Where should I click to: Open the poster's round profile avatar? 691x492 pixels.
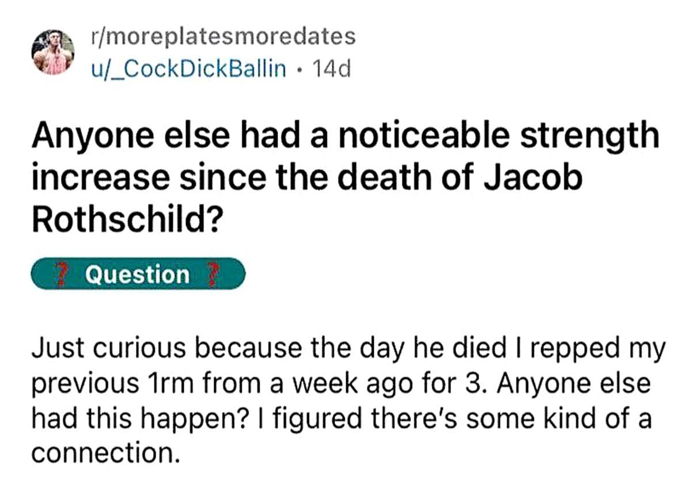[x=52, y=53]
